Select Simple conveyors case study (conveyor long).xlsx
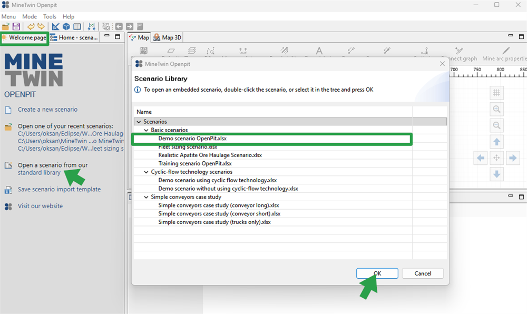 [x=219, y=205]
